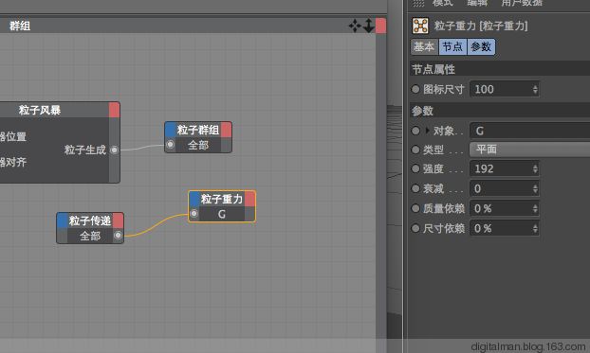Select the 粒子群组 node title
The height and width of the screenshot is (353, 590).
198,130
